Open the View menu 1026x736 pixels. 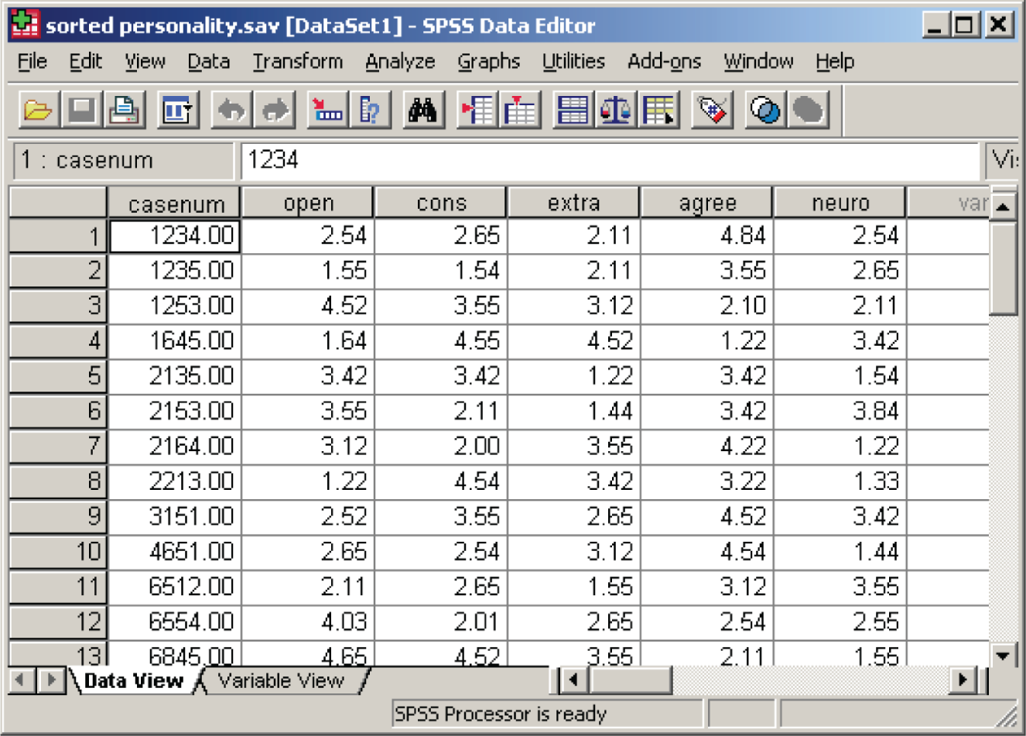(145, 62)
